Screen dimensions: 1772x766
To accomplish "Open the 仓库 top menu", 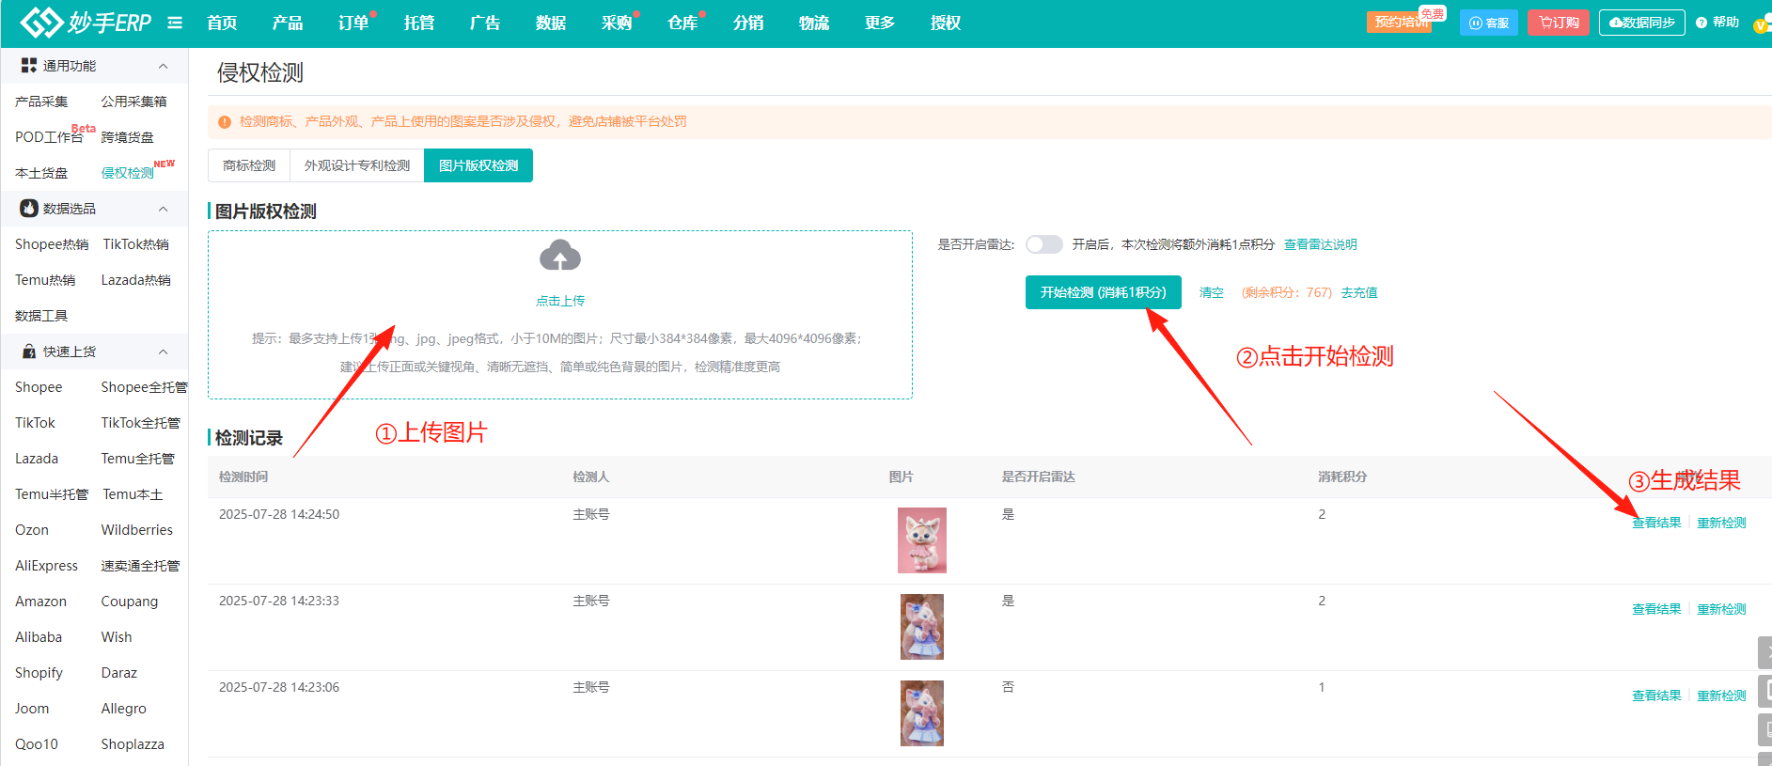I will 682,23.
